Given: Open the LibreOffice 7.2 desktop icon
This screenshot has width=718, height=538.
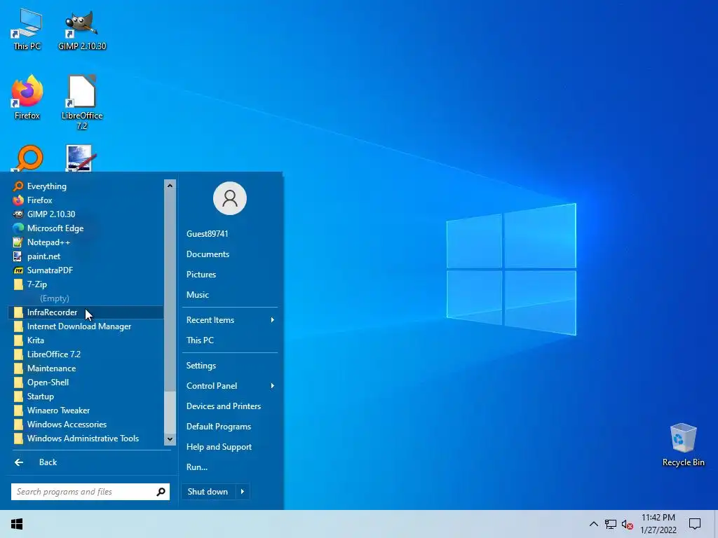Looking at the screenshot, I should tap(82, 102).
